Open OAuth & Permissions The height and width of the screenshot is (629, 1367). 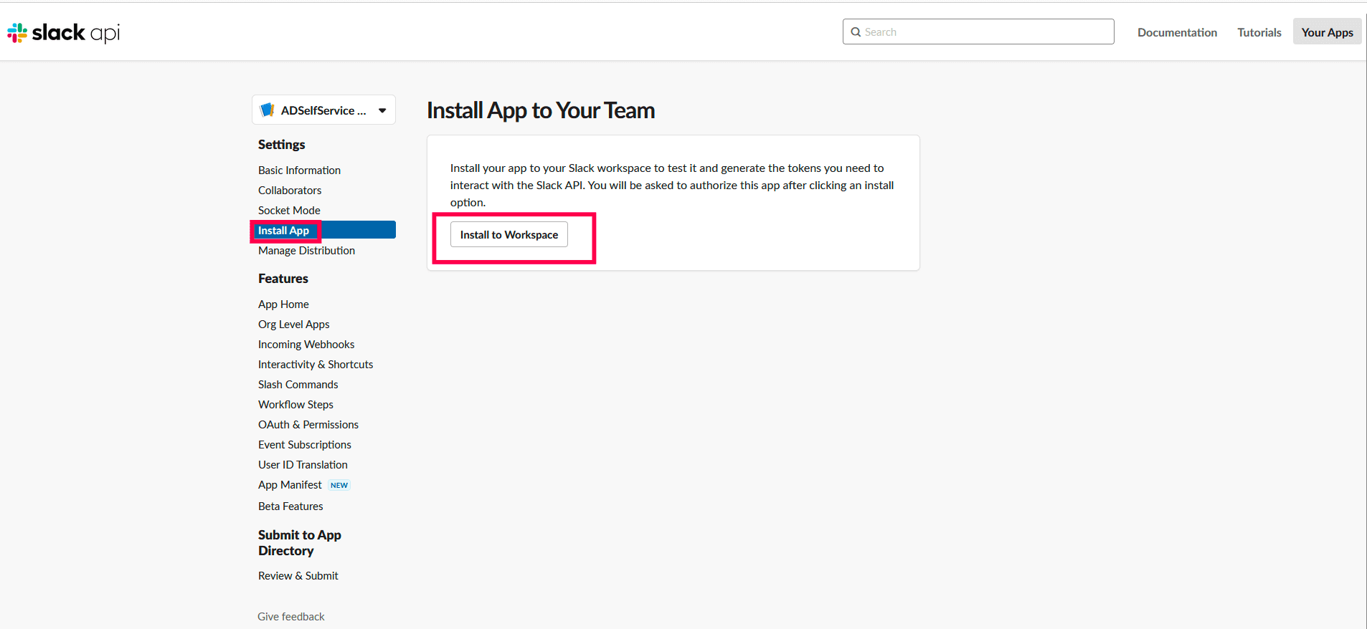308,425
